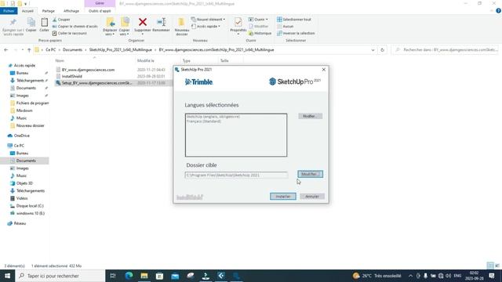Open Nouvel élément dropdown
The height and width of the screenshot is (282, 502).
pyautogui.click(x=208, y=20)
